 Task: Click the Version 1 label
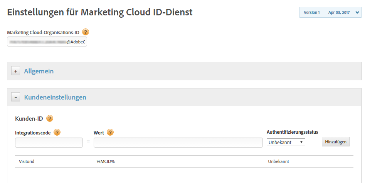[311, 13]
